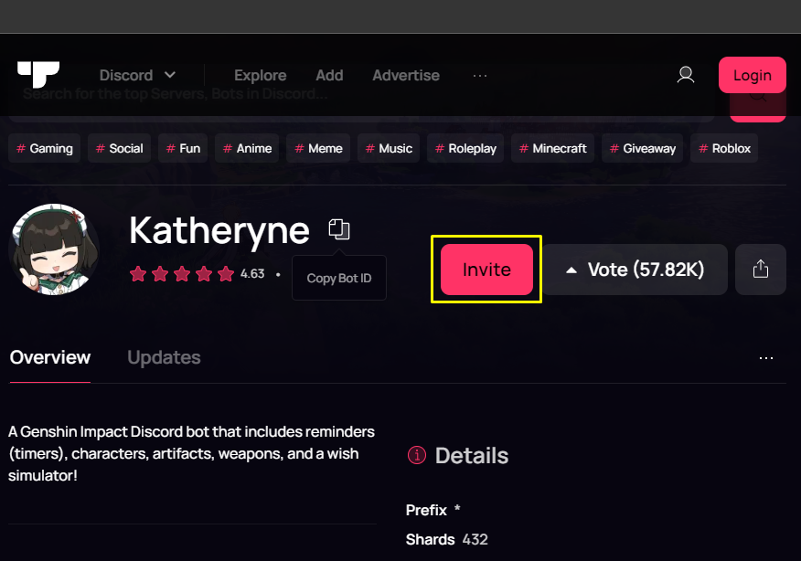Select the Social tag

(x=119, y=148)
